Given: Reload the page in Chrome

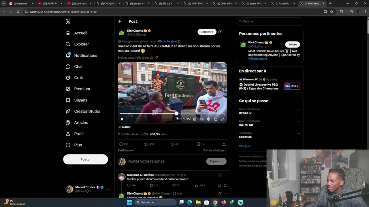Looking at the screenshot, I should coord(18,11).
